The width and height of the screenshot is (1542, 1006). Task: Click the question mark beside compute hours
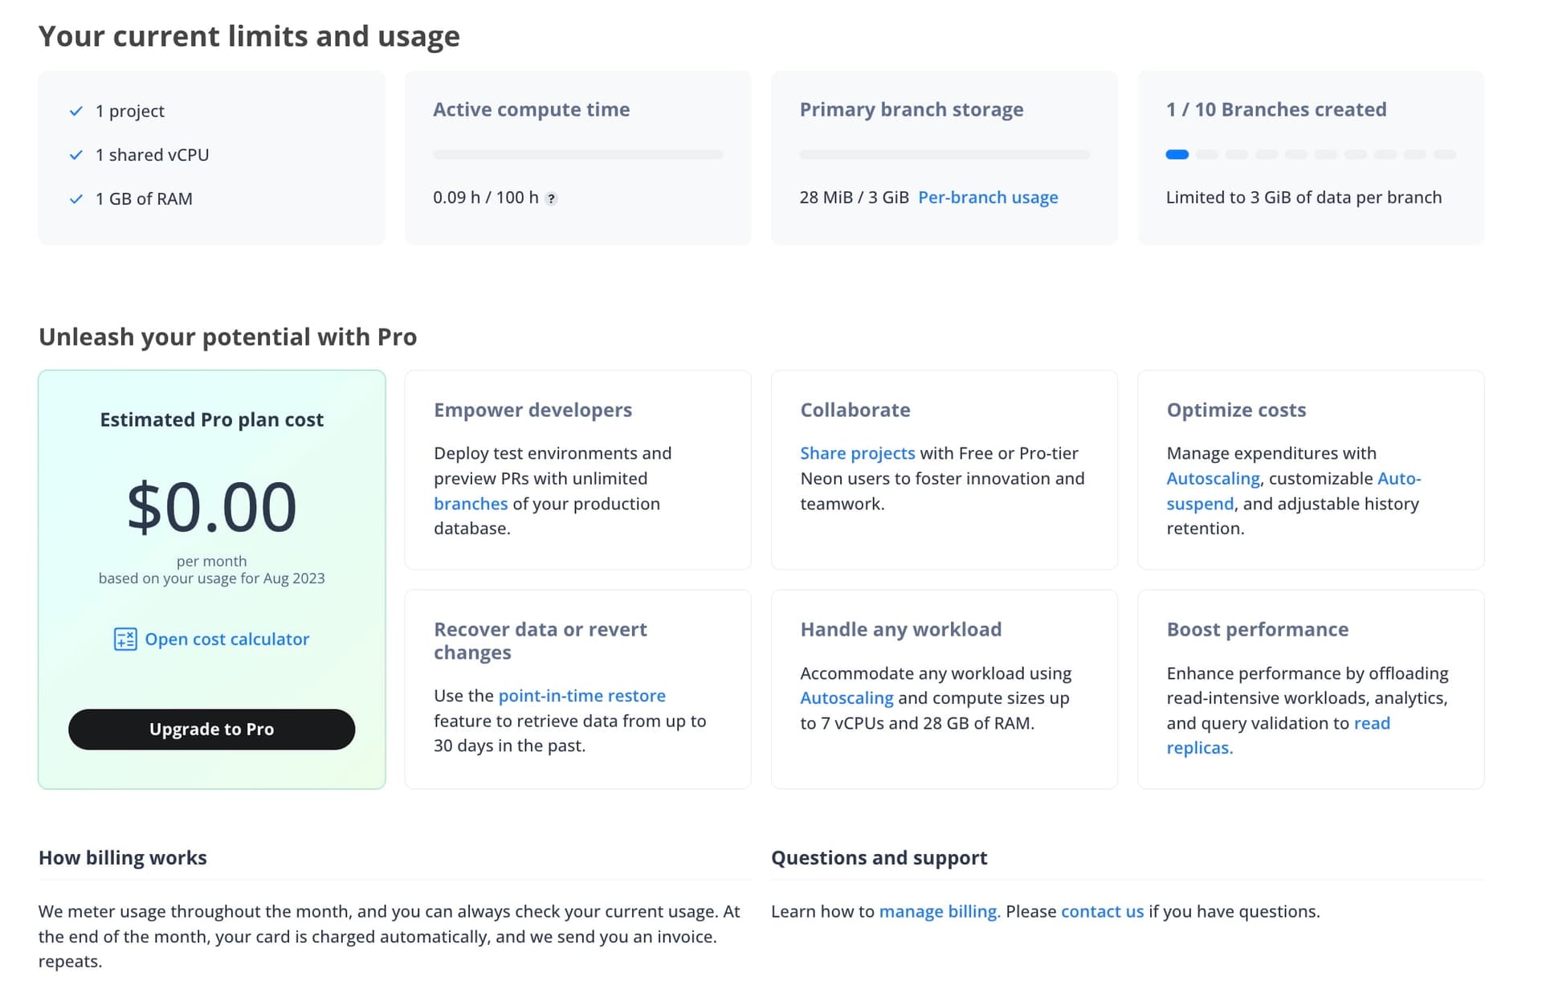tap(551, 198)
